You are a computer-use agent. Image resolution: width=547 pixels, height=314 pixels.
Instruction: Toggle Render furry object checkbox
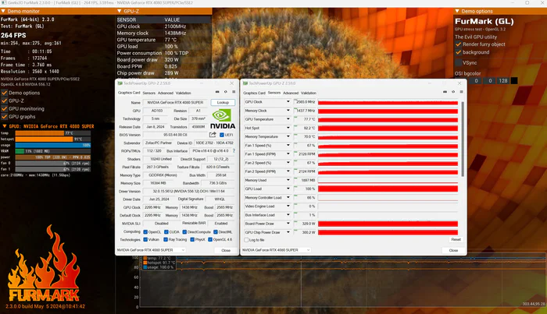(459, 44)
